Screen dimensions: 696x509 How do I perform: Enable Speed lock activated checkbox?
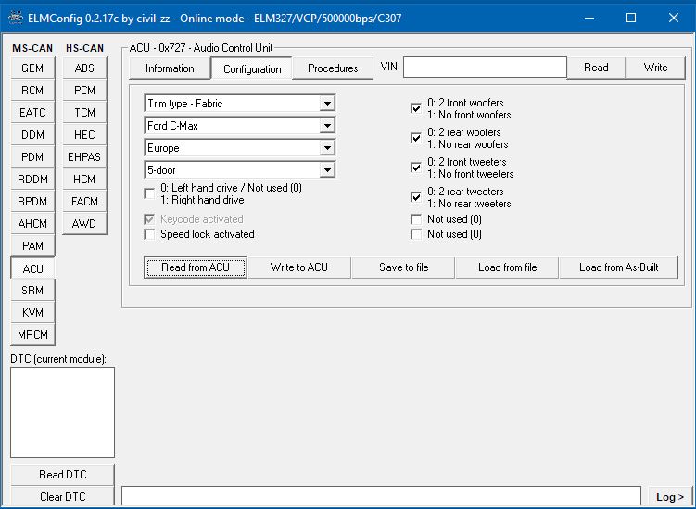coord(150,234)
